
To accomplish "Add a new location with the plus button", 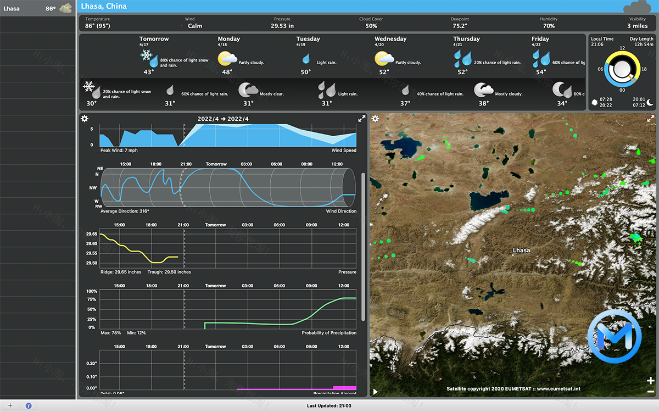I will (x=10, y=405).
